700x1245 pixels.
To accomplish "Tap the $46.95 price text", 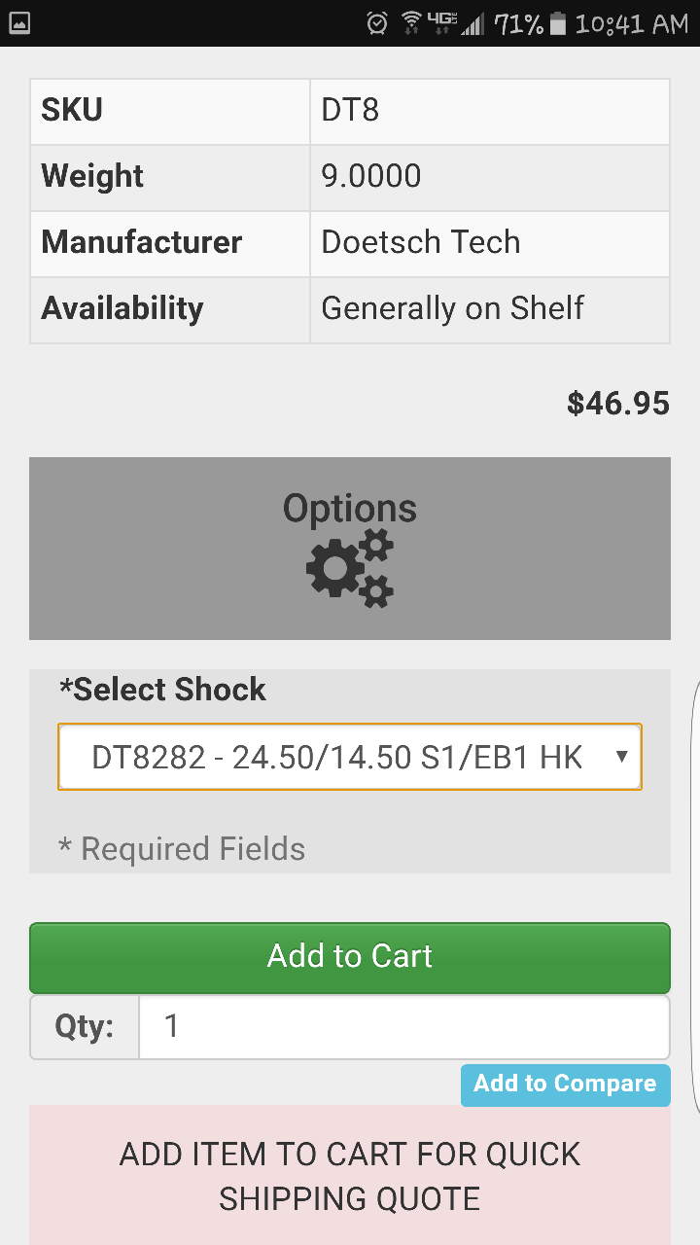I will (618, 404).
